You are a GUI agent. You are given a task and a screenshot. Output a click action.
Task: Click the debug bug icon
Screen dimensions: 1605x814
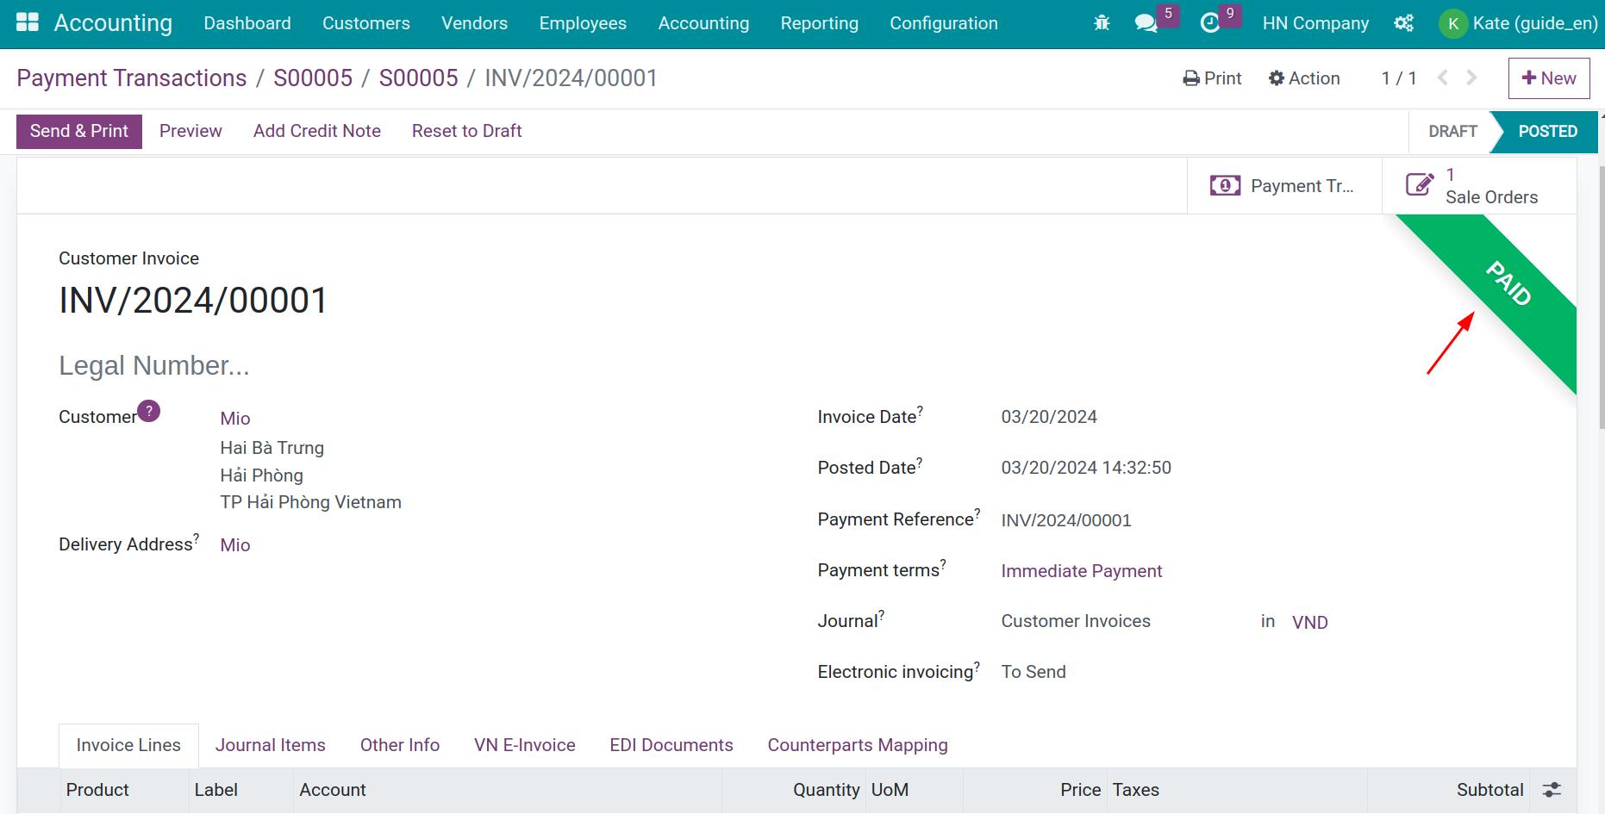(1102, 23)
